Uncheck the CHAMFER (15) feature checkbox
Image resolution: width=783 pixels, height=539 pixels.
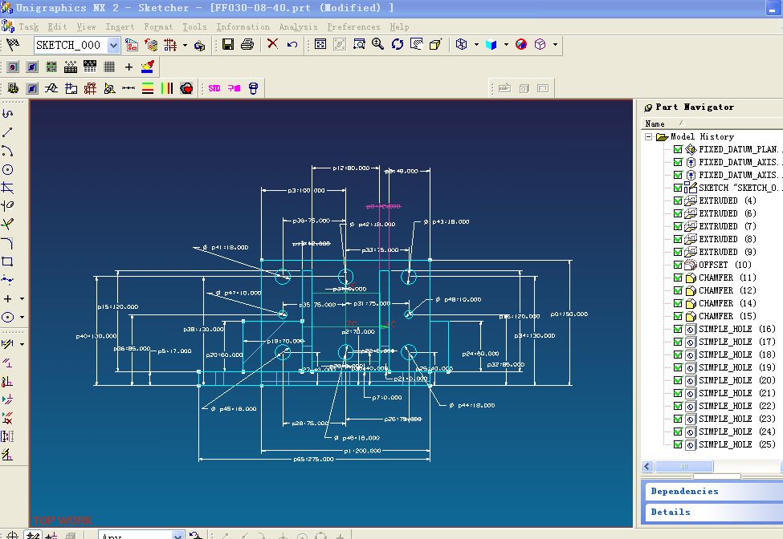[678, 316]
